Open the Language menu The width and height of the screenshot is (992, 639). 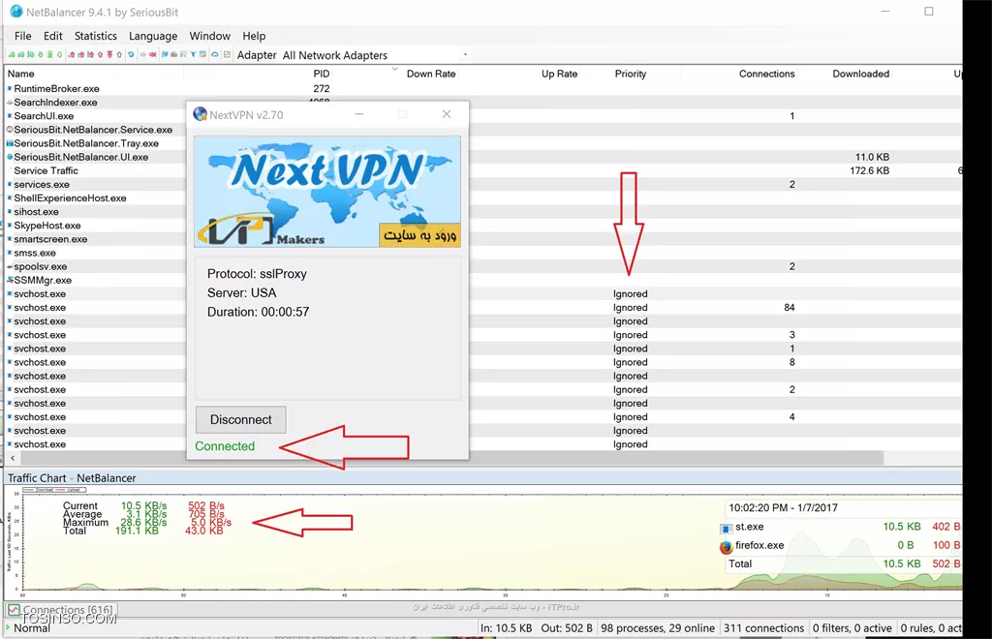point(153,36)
